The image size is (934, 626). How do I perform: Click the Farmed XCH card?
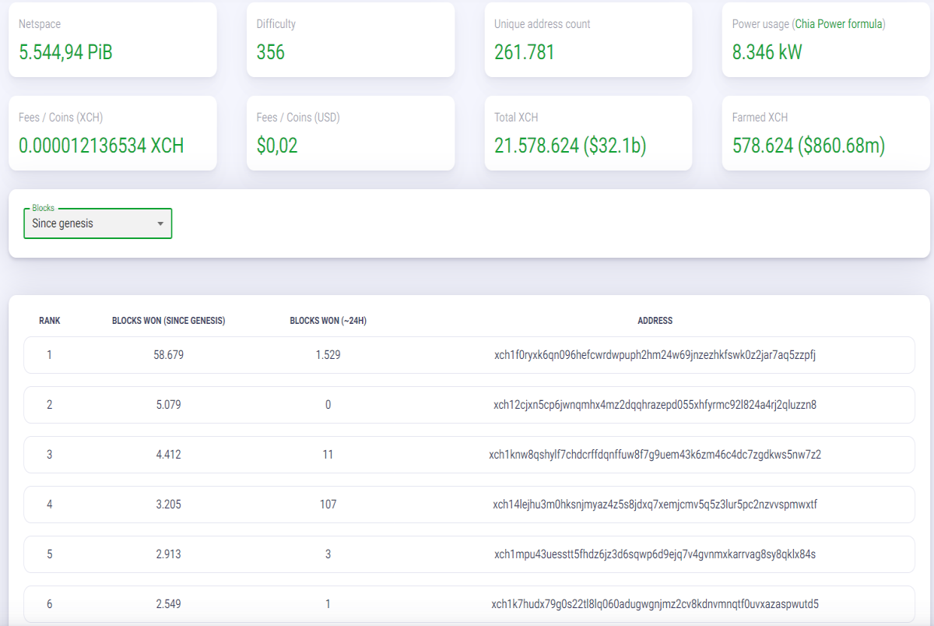[x=826, y=133]
